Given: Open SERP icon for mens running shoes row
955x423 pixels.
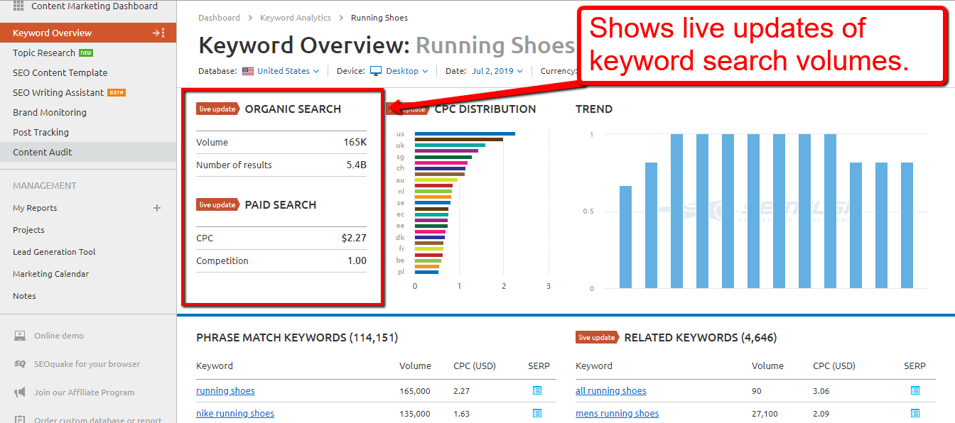Looking at the screenshot, I should click(x=915, y=413).
